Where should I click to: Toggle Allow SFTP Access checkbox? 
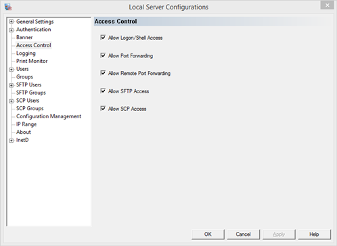[103, 91]
